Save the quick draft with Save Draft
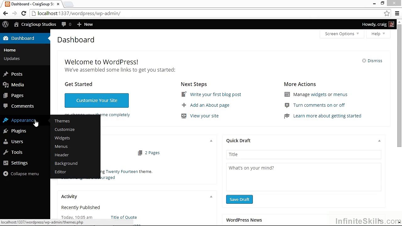Image resolution: width=402 pixels, height=226 pixels. click(x=239, y=199)
